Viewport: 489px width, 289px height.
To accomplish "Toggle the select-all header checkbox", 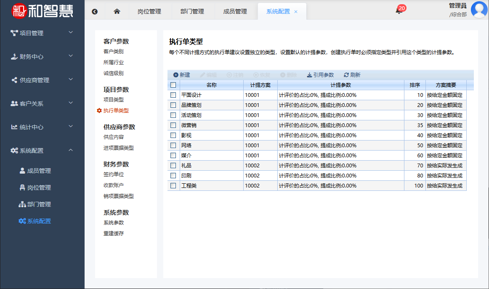I will (173, 85).
